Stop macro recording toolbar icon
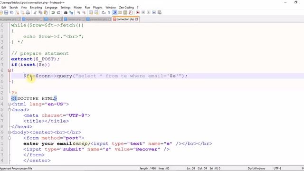304x171 pixels. 143,13
